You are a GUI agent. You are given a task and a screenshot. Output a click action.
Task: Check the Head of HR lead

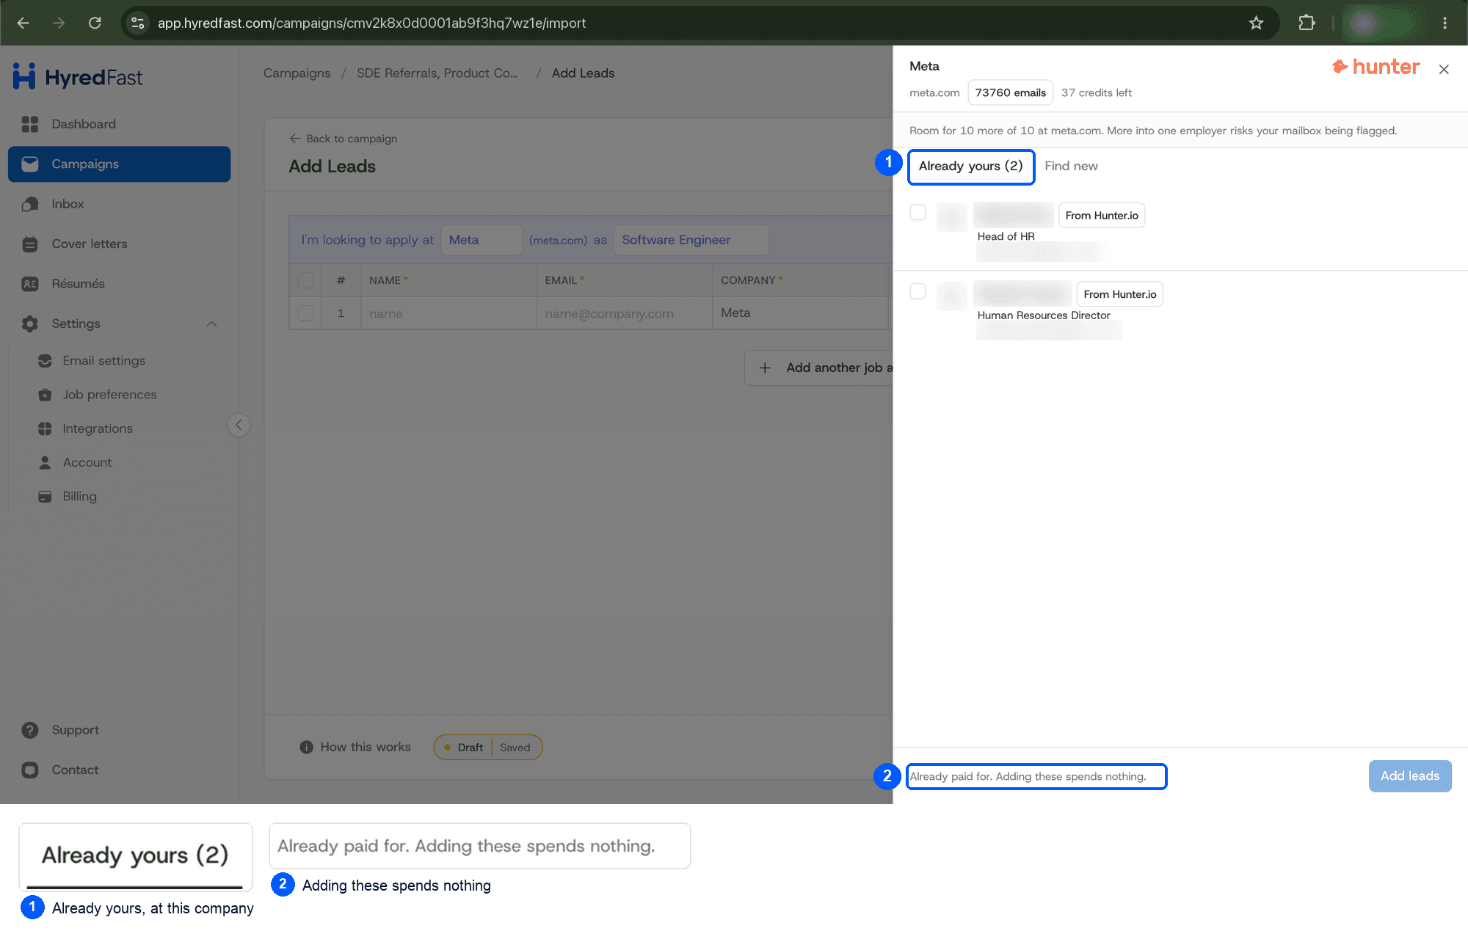pos(917,213)
